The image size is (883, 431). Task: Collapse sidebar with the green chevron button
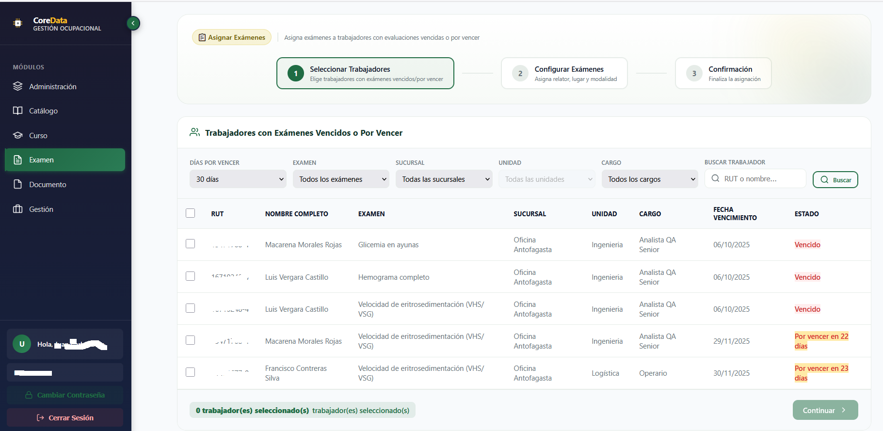pos(133,23)
